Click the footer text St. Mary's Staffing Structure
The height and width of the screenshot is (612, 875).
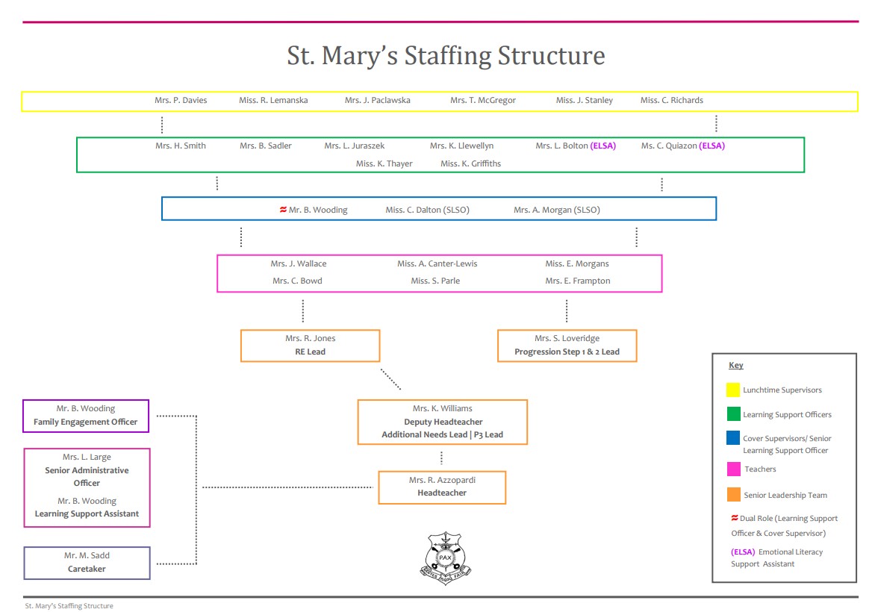69,606
